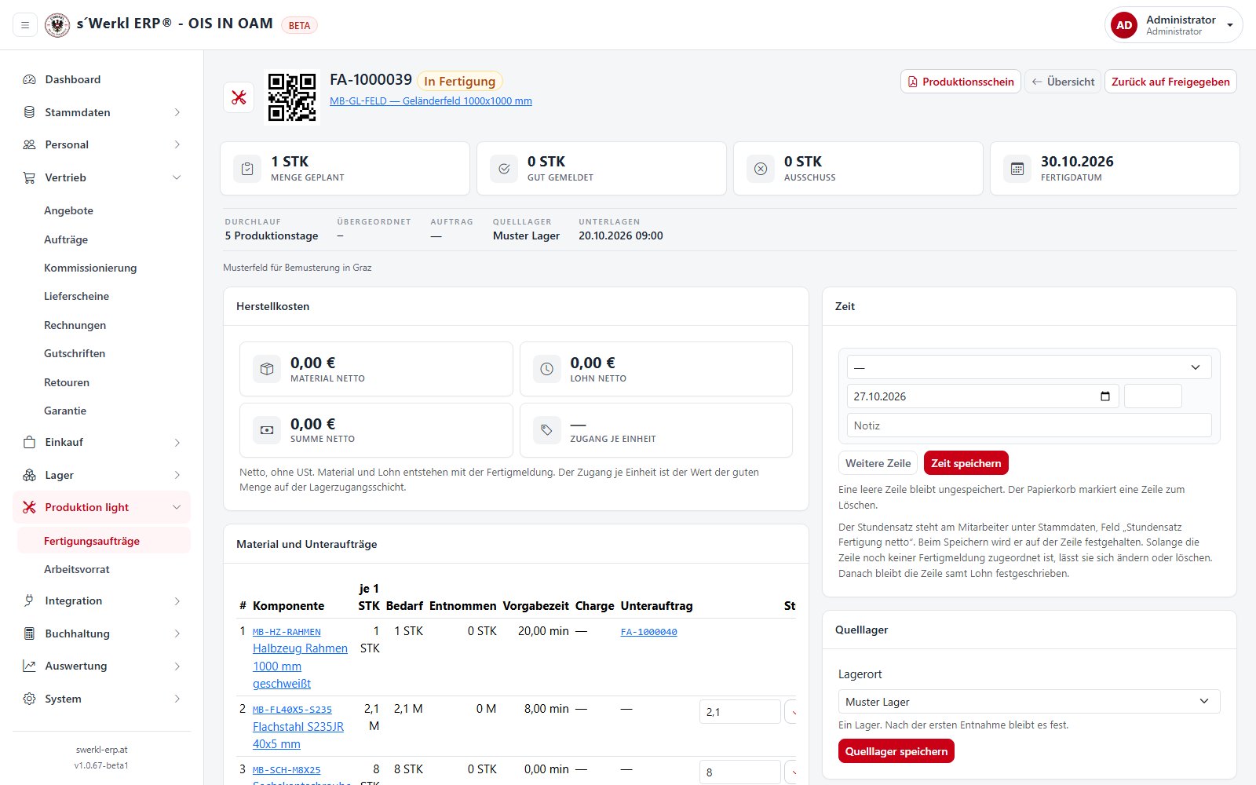Open component MB-HZ-RAHMEN link
The width and height of the screenshot is (1256, 785).
point(287,632)
